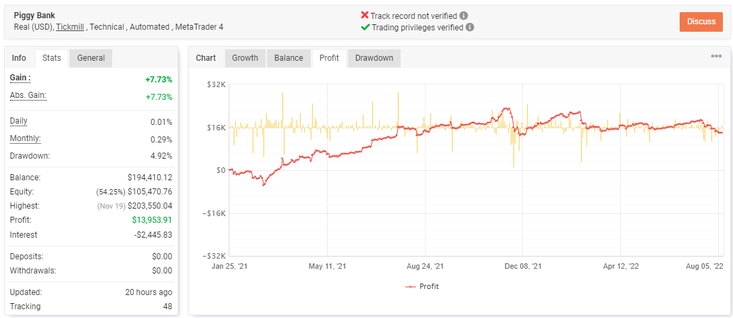Open the three-dots chart options menu
Viewport: 733px width, 318px height.
(716, 56)
